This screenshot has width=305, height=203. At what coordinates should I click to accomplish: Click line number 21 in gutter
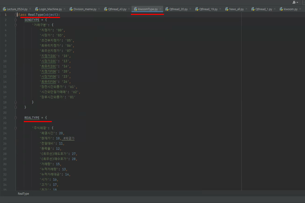point(5,118)
